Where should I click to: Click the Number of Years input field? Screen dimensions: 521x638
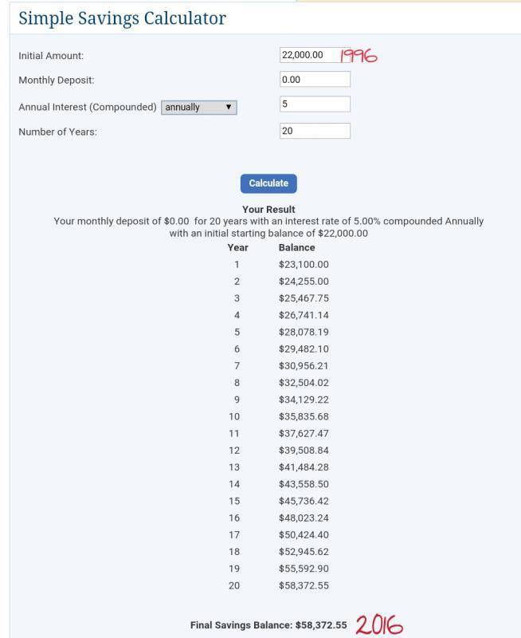(x=315, y=131)
